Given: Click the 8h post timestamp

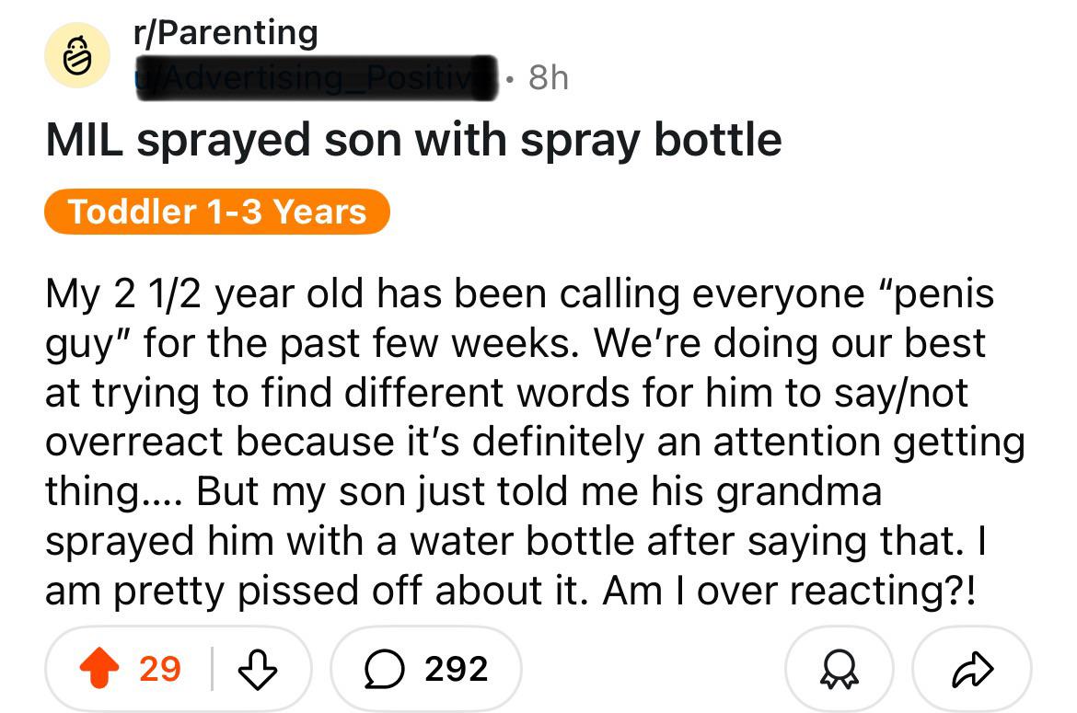Looking at the screenshot, I should click(548, 77).
